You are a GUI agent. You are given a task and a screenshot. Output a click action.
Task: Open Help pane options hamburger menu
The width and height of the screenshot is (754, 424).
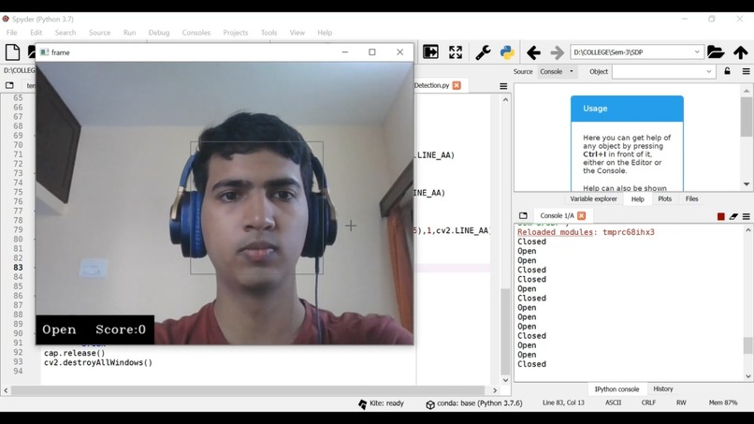pos(746,71)
